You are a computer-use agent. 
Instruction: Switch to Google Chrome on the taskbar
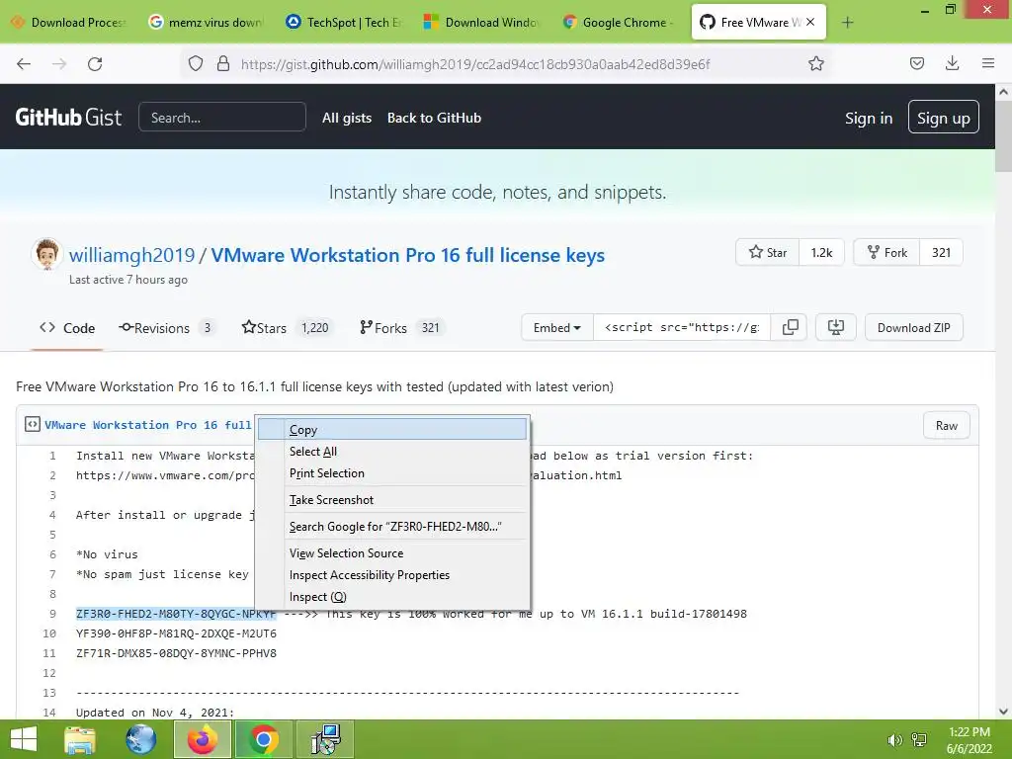(263, 739)
